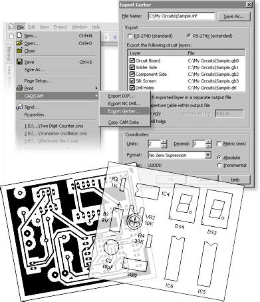
Task: Toggle the Component Side layer checkbox
Action: tap(132, 74)
